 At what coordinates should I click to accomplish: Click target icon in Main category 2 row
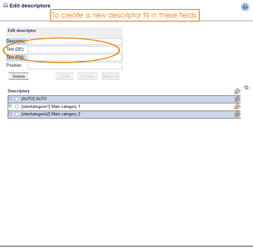pos(237,114)
